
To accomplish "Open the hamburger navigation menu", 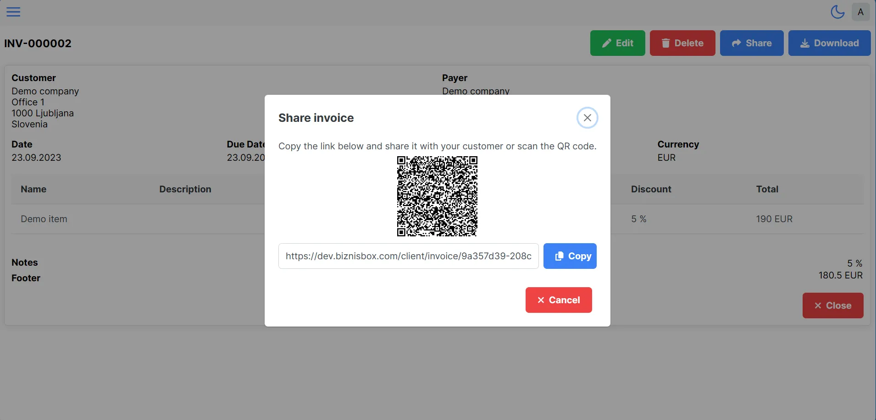I will 13,11.
